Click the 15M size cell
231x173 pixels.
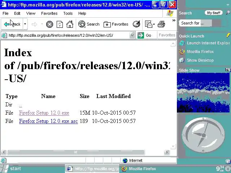click(85, 113)
